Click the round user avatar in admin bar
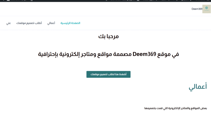 point(138,1)
